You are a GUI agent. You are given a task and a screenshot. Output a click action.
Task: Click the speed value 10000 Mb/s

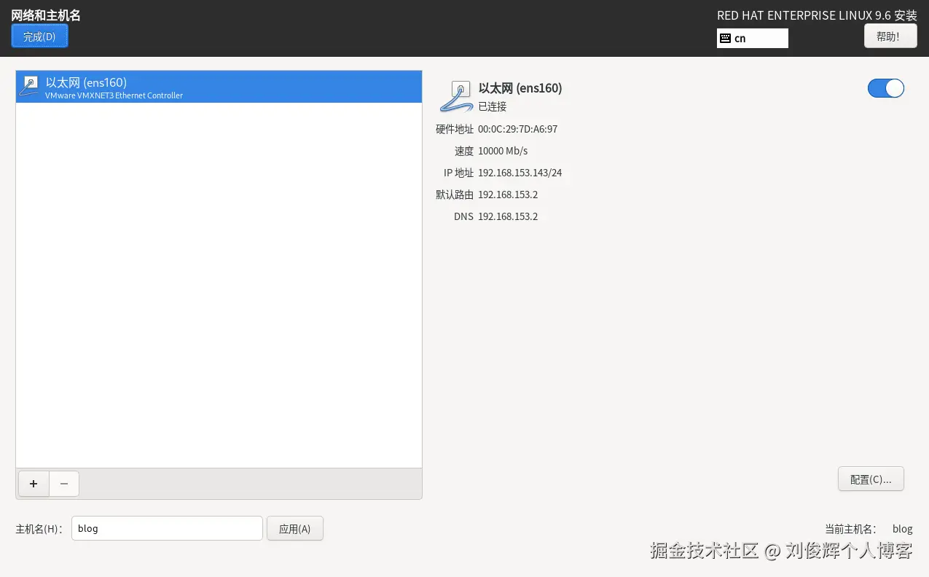[x=503, y=151]
